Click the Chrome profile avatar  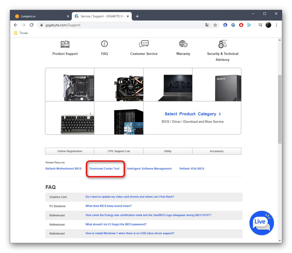point(268,25)
